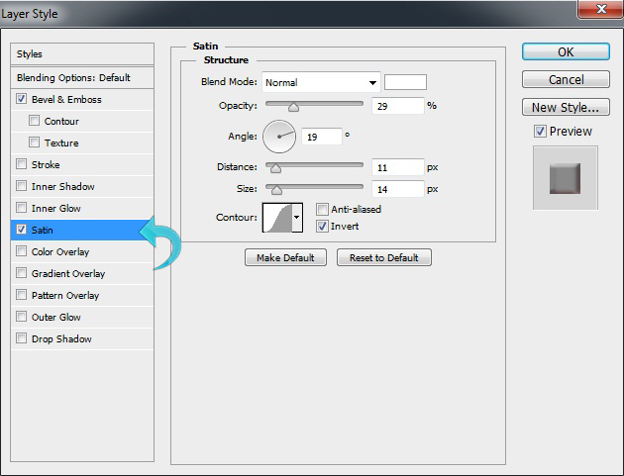624x476 pixels.
Task: Select the Pattern Overlay entry label
Action: [x=65, y=296]
